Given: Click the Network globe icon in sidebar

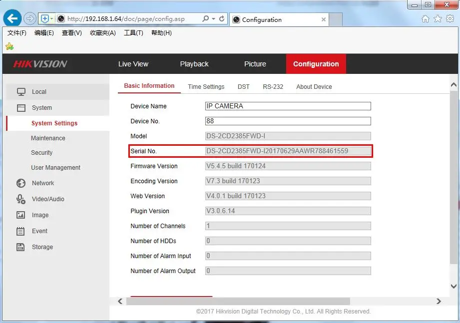Looking at the screenshot, I should pyautogui.click(x=21, y=183).
